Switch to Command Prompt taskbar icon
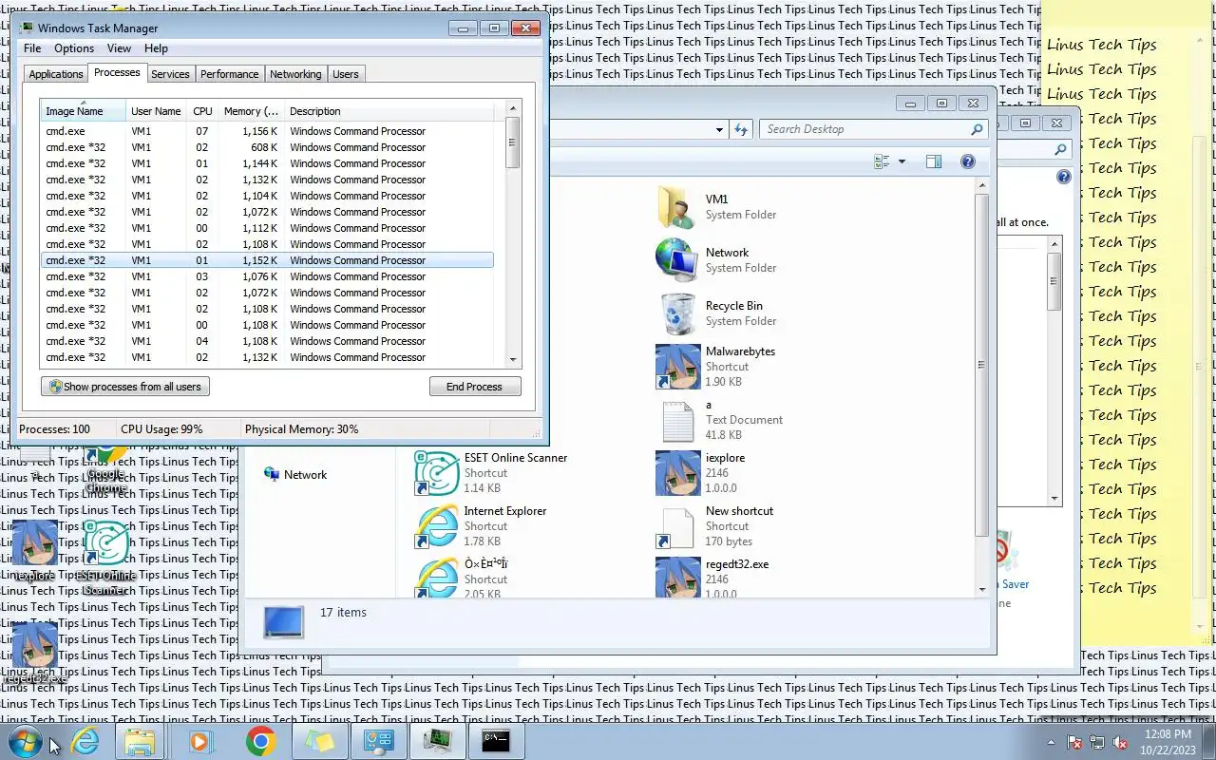 point(496,741)
